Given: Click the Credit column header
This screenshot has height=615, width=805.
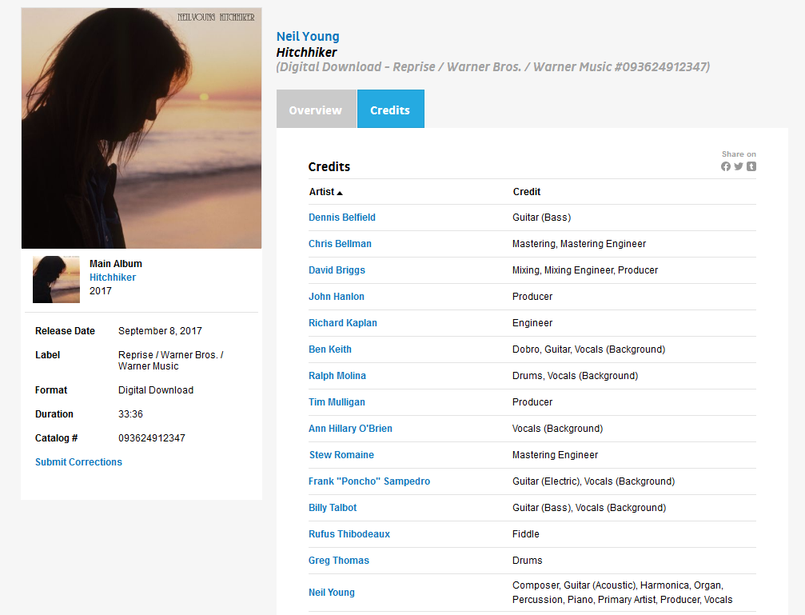Looking at the screenshot, I should [x=526, y=192].
